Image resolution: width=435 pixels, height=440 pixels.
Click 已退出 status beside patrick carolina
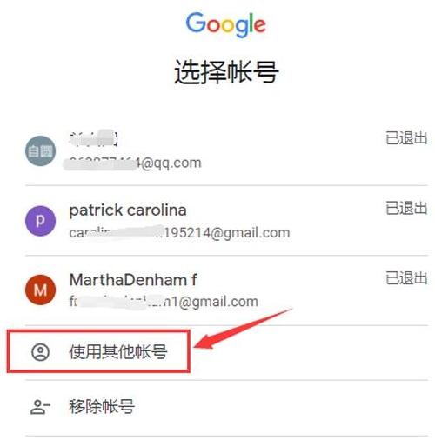coord(406,208)
